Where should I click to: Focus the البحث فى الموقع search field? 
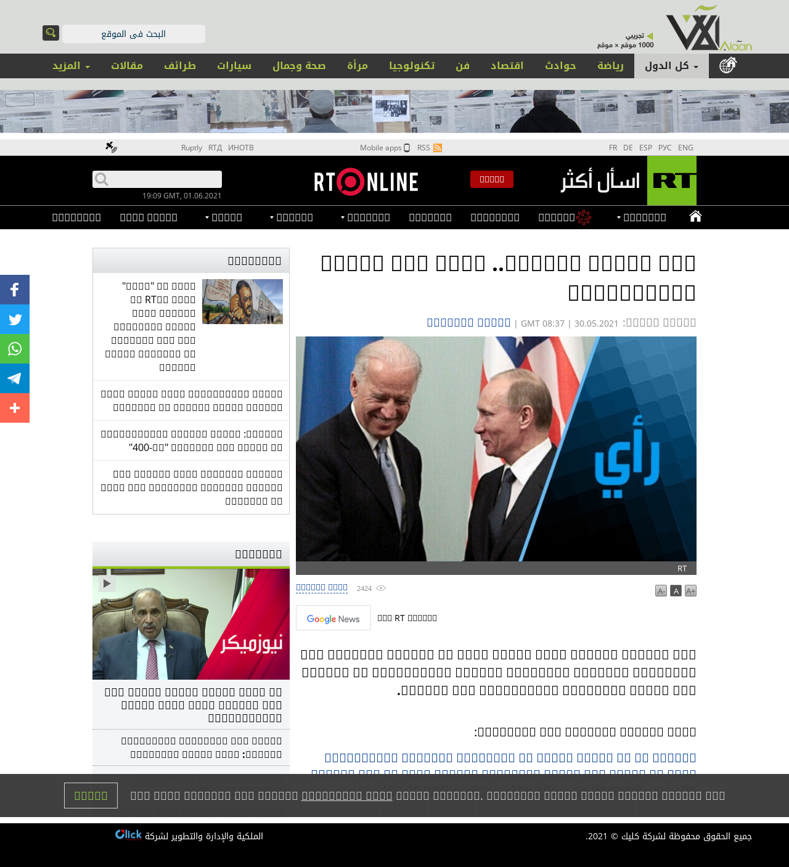[x=134, y=34]
